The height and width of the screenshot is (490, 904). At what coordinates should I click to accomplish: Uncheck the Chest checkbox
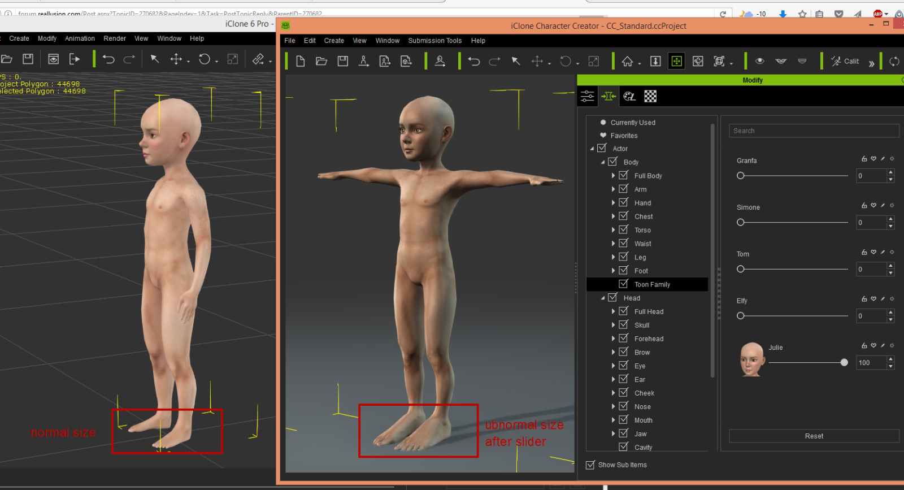[624, 216]
